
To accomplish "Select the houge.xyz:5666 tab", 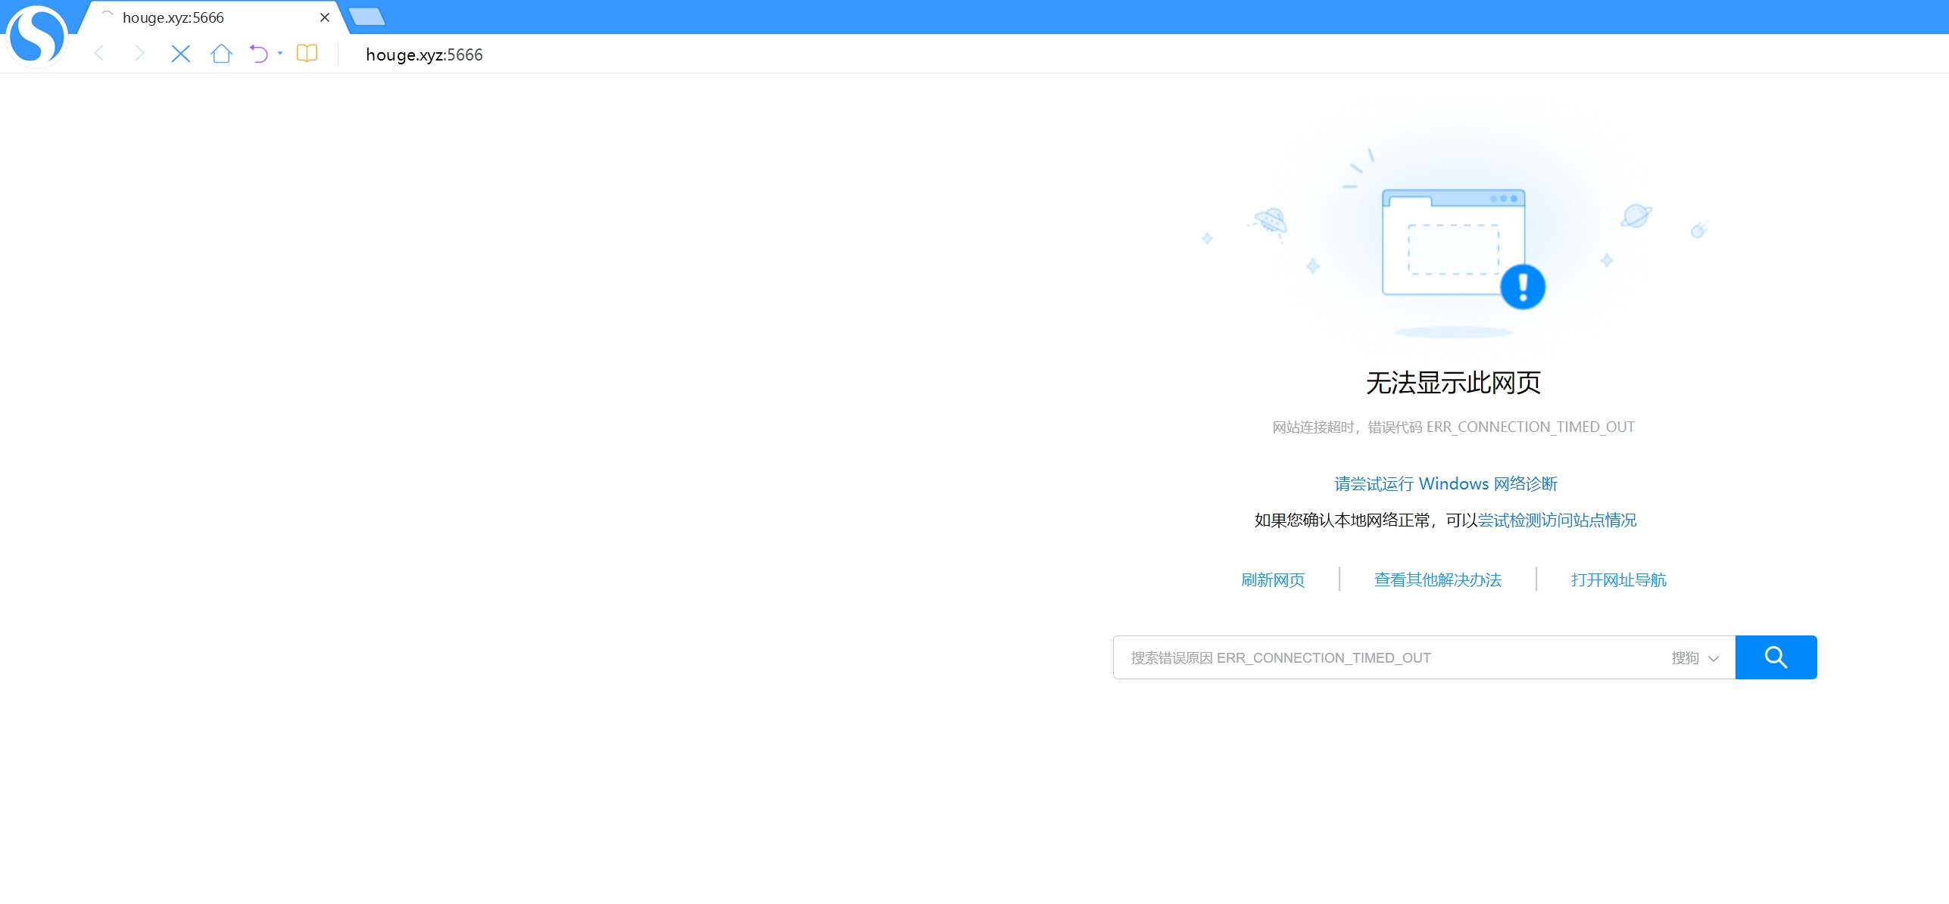I will coord(173,17).
